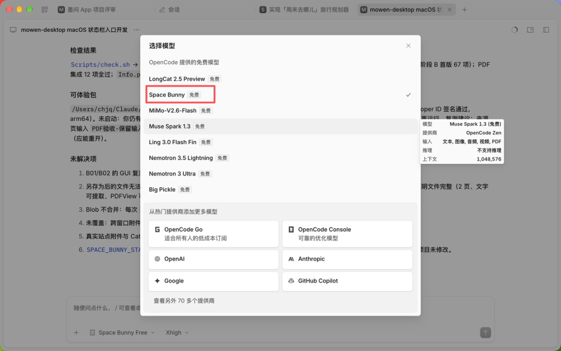The height and width of the screenshot is (351, 561).
Task: Click the pencil icon on the 会话 tab
Action: (x=162, y=10)
